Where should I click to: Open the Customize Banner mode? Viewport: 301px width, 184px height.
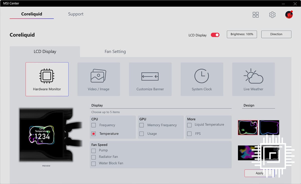click(x=150, y=79)
